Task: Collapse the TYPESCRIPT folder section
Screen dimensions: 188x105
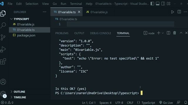Action: coord(30,19)
